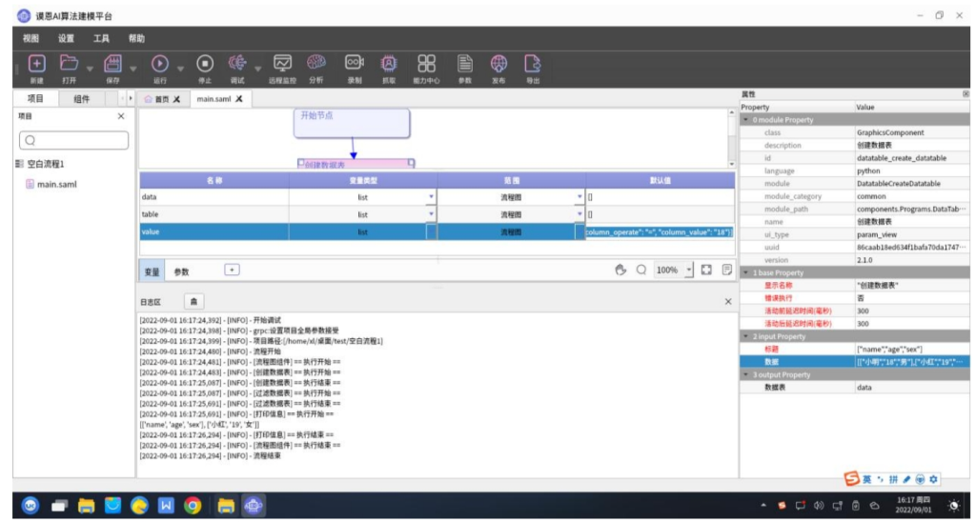Collapse the 1 base Property section
Image resolution: width=976 pixels, height=522 pixels.
(x=746, y=272)
